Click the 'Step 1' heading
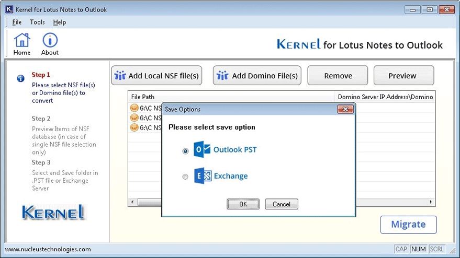460x258 pixels. coord(41,75)
